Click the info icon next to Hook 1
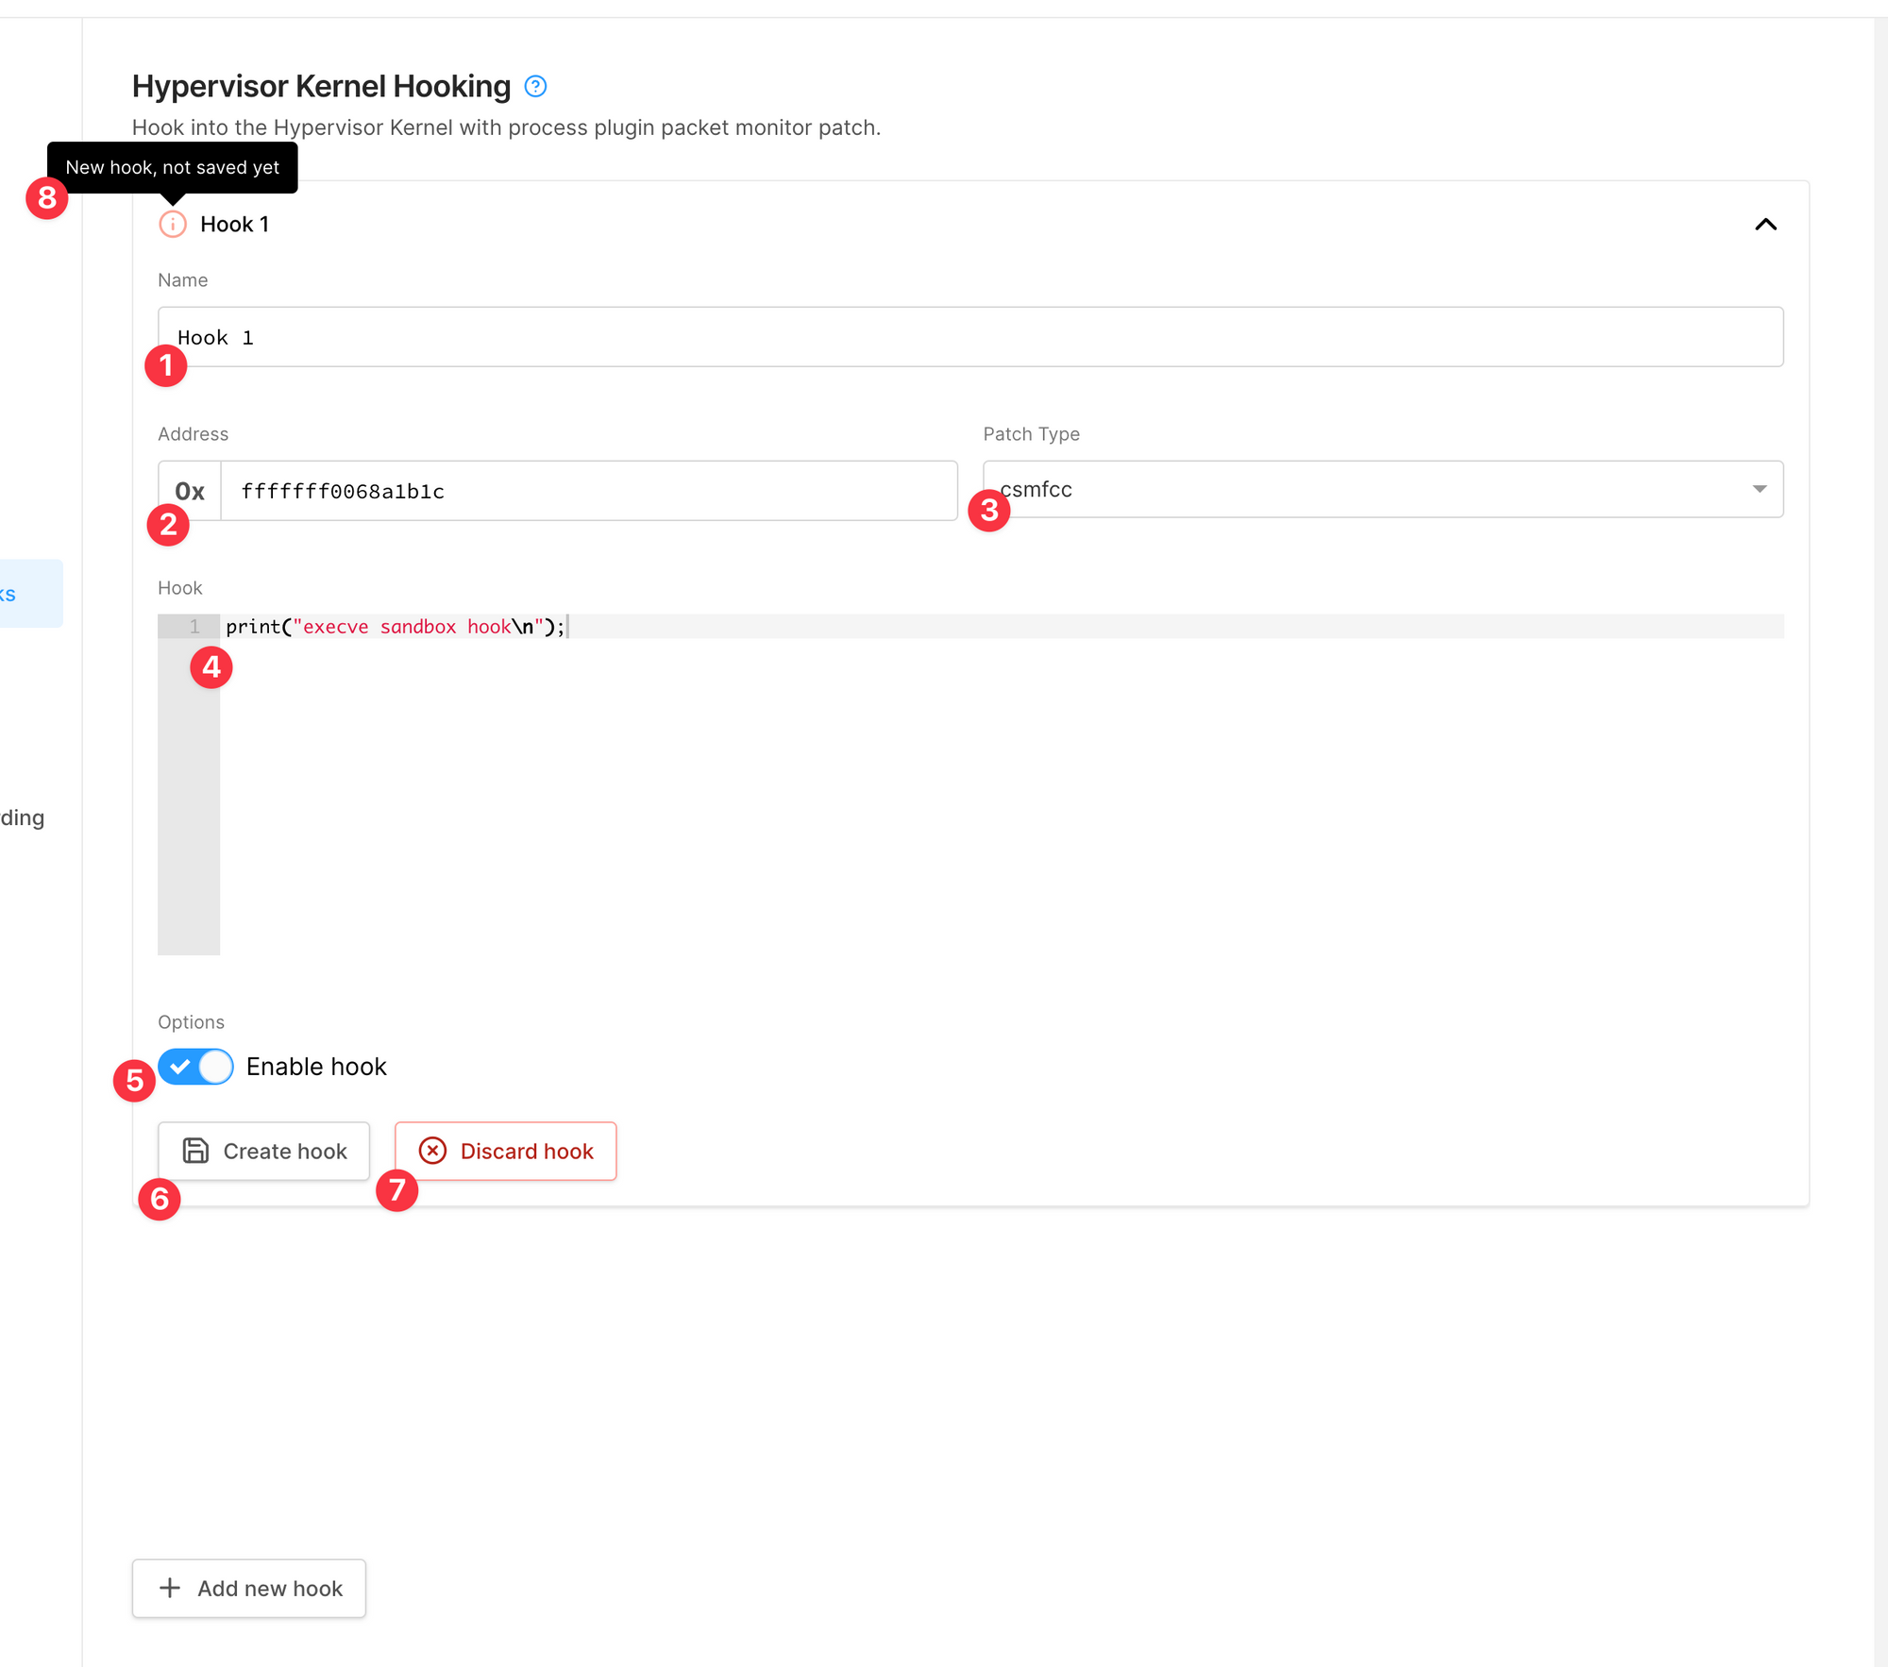This screenshot has height=1667, width=1888. click(x=171, y=224)
